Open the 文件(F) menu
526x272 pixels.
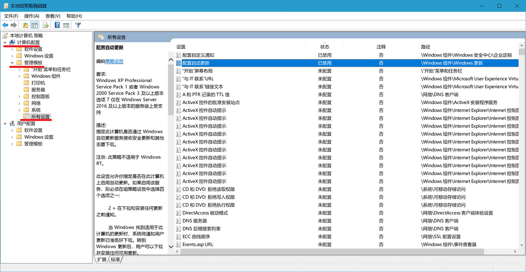pyautogui.click(x=11, y=16)
